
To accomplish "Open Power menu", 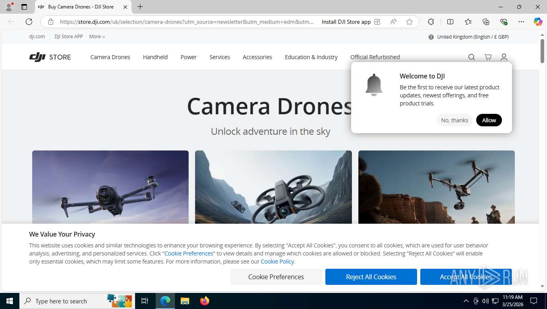I will pos(188,57).
